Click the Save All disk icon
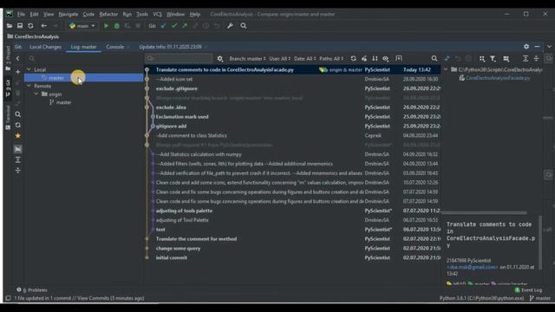 click(20, 26)
